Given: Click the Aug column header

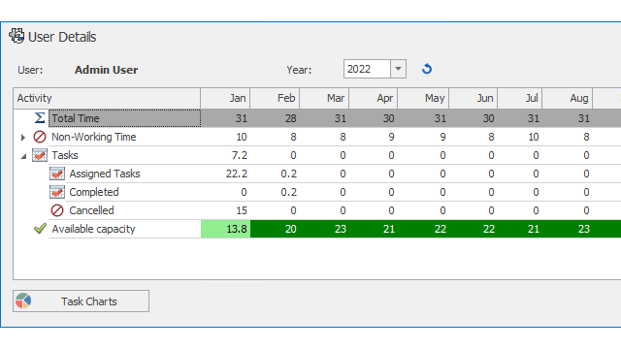Looking at the screenshot, I should click(567, 98).
